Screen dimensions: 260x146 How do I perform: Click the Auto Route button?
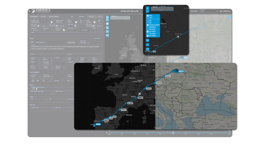pyautogui.click(x=97, y=38)
